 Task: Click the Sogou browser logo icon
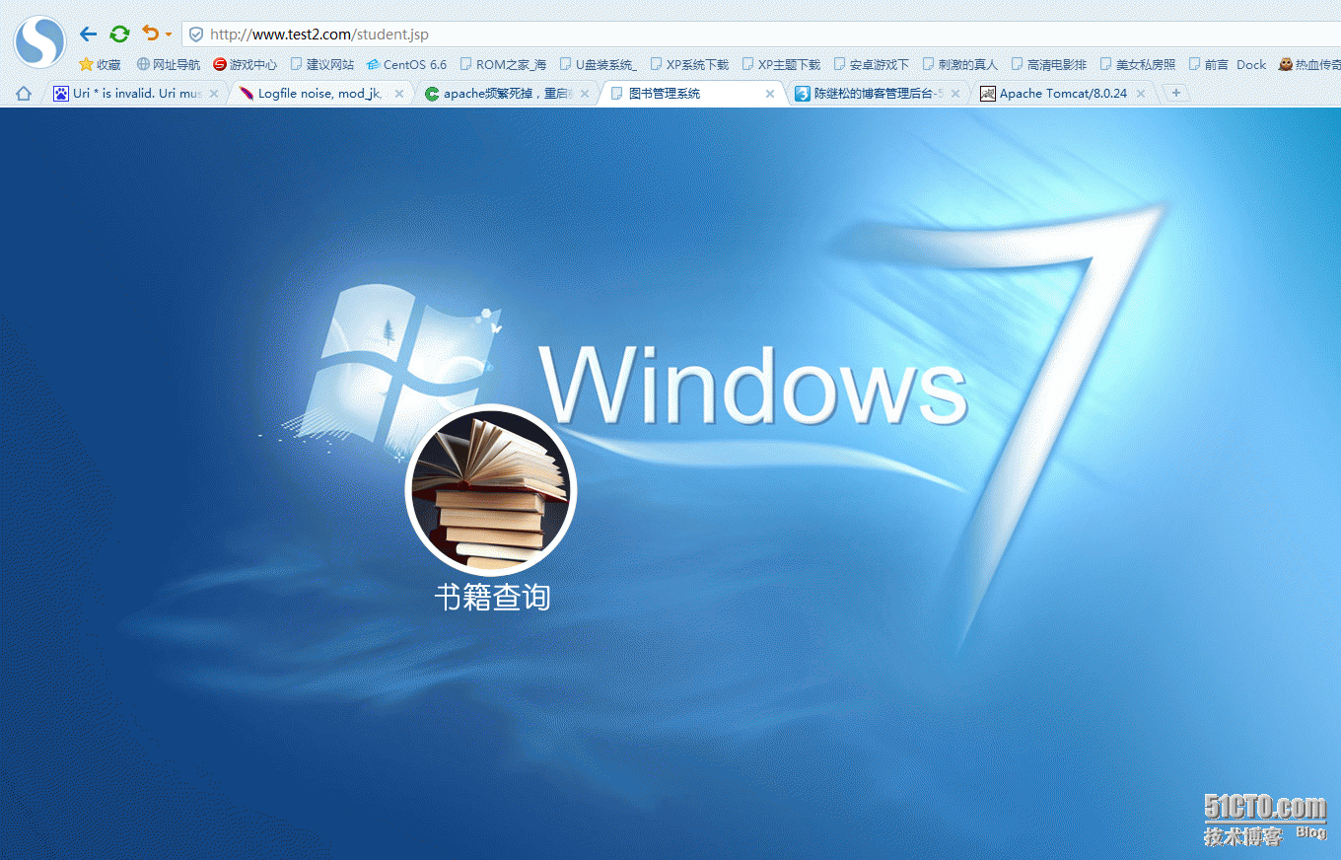(39, 41)
